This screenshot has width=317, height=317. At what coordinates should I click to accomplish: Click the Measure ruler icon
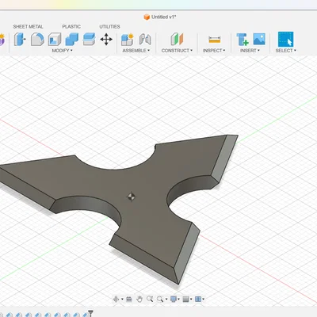[x=214, y=40]
